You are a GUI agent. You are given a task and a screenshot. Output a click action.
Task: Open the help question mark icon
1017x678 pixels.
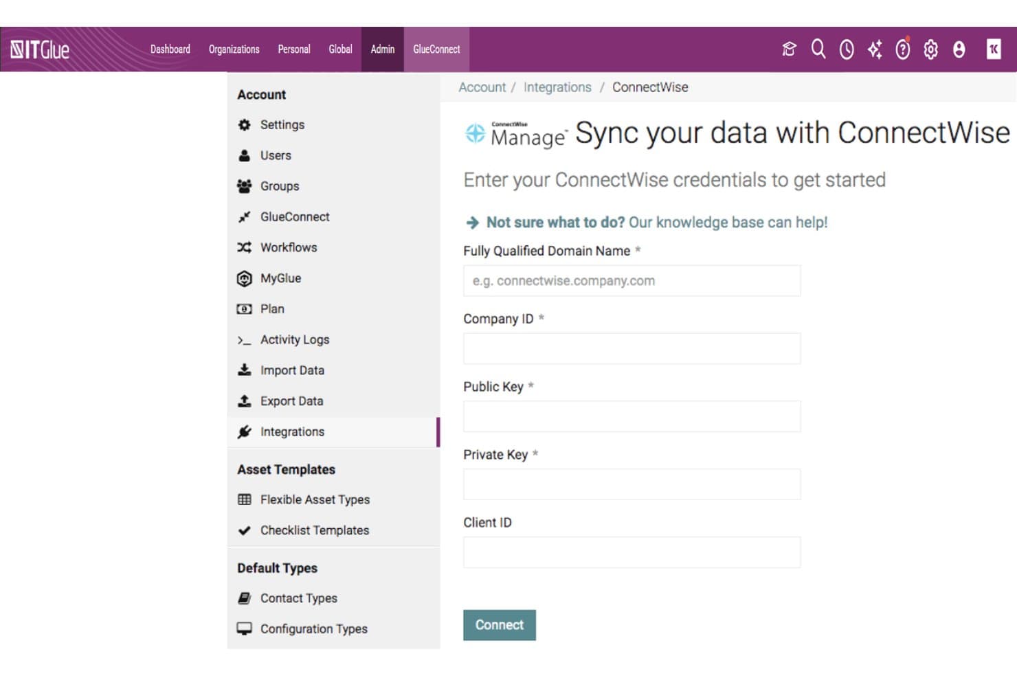[903, 49]
